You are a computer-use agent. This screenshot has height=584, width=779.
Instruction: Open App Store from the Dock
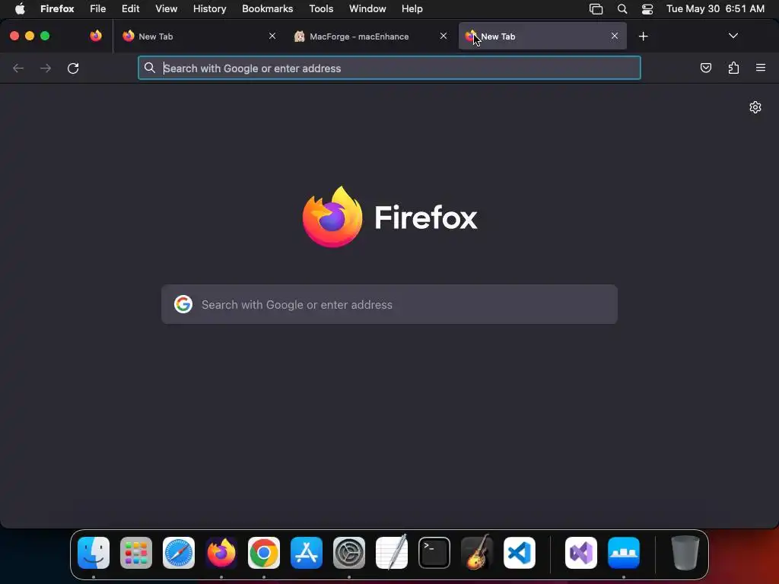tap(307, 553)
